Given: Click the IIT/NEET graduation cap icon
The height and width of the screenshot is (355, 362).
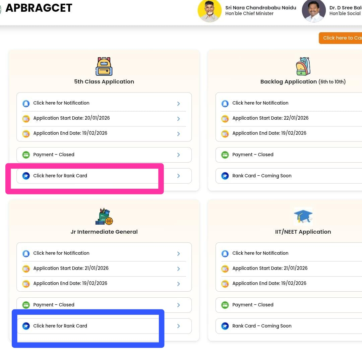Looking at the screenshot, I should pos(303,216).
